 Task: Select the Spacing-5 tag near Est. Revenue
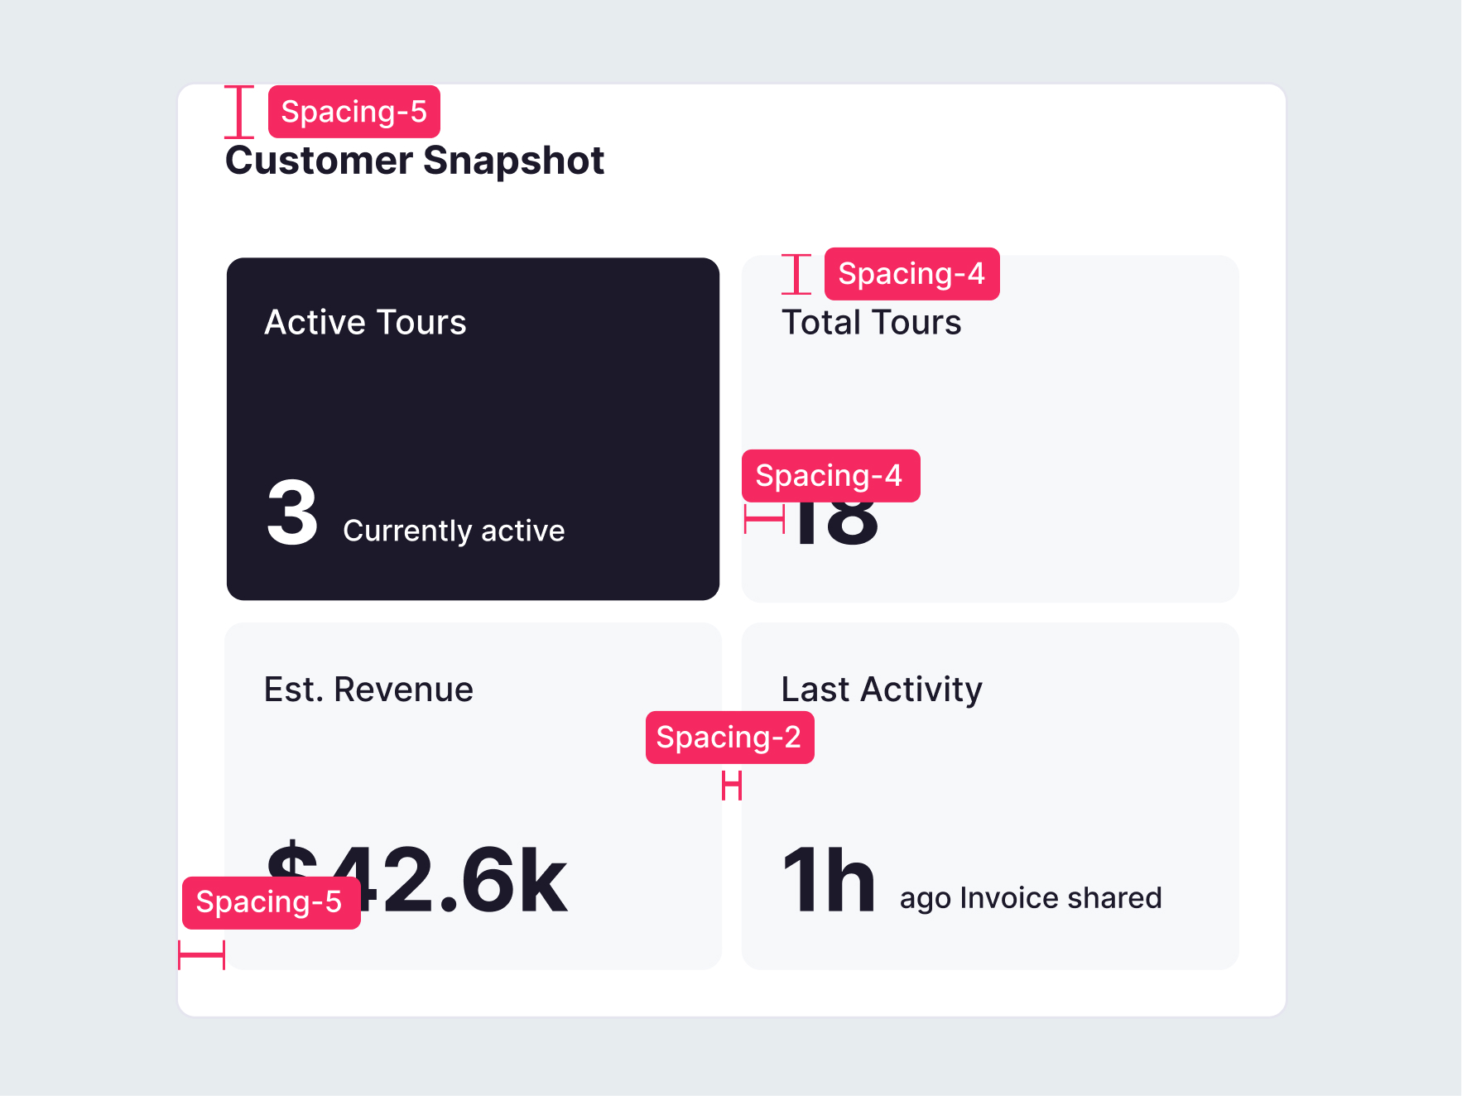pos(271,902)
